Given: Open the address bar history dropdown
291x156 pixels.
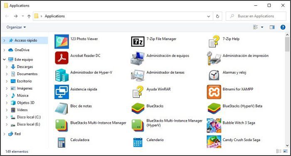Looking at the screenshot, I should [209, 16].
